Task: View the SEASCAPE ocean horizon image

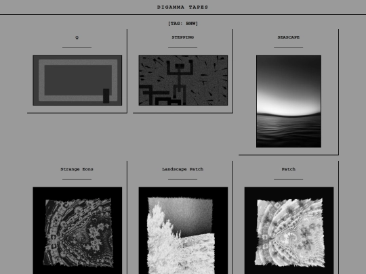Action: point(289,101)
